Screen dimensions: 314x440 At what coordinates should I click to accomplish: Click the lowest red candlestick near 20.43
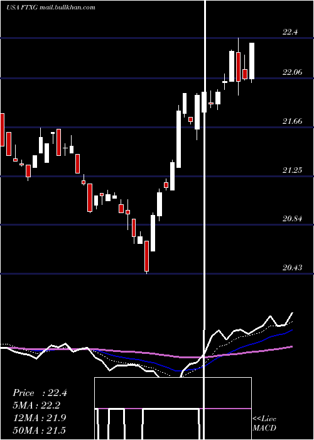[x=146, y=256]
